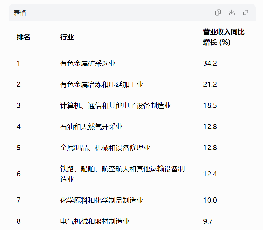Viewport: 263px width, 230px height.
Task: Click the value 10.0
Action: point(210,200)
